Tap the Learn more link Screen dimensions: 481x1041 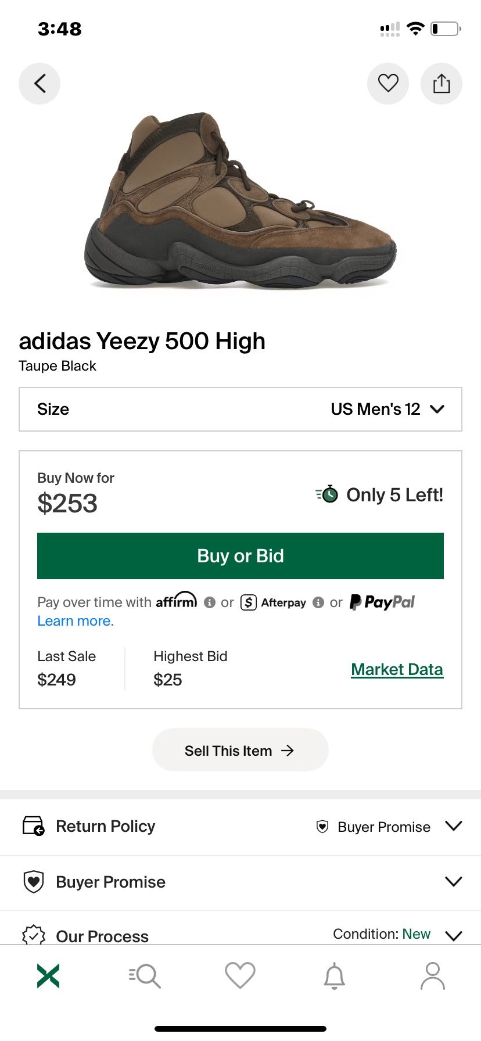tap(76, 621)
